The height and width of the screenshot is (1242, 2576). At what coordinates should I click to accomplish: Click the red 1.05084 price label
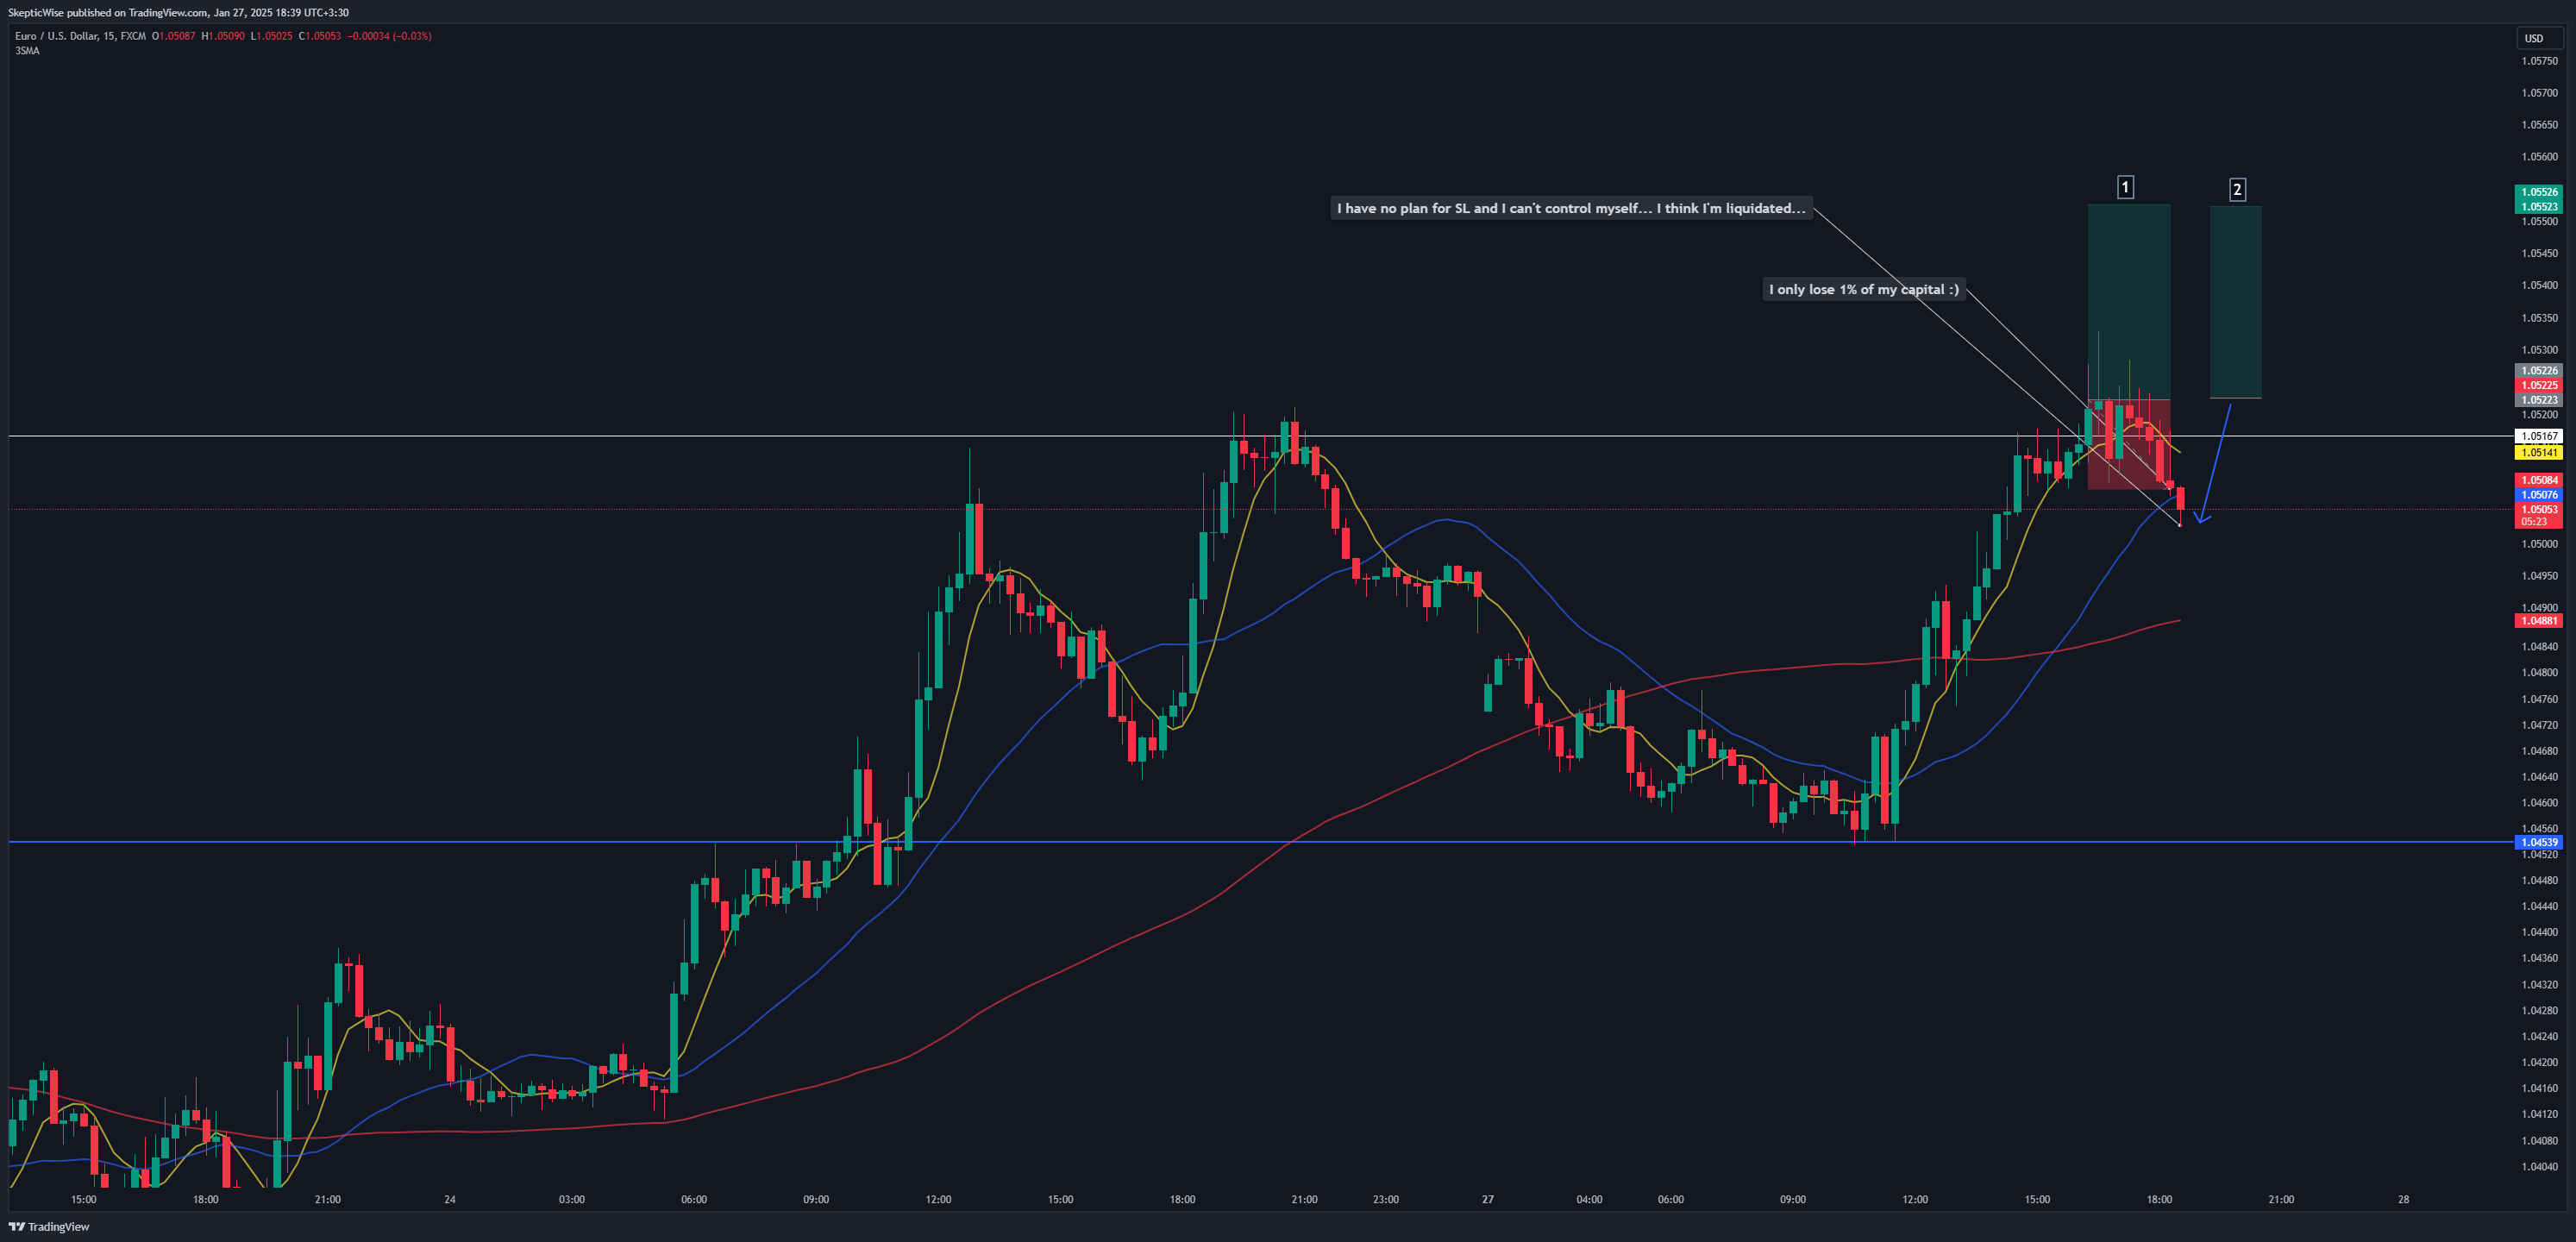click(2538, 480)
